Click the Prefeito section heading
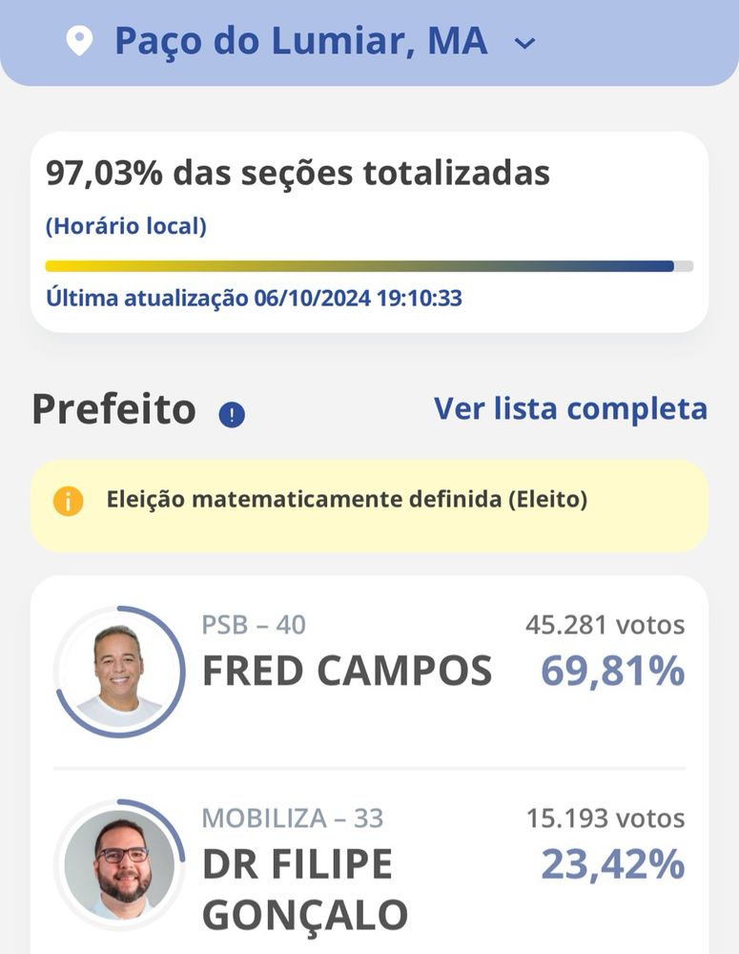739x954 pixels. click(x=113, y=410)
